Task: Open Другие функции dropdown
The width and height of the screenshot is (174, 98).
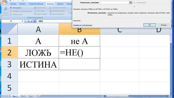Action: [x=58, y=14]
